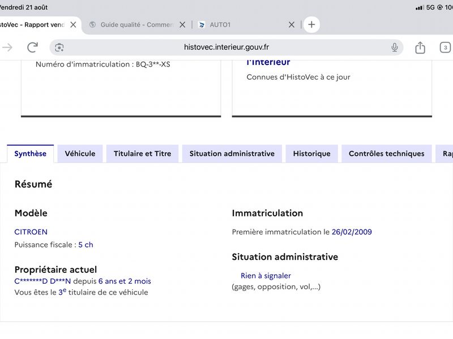Open the Situation administrative tab
The image size is (453, 339).
[x=232, y=154]
